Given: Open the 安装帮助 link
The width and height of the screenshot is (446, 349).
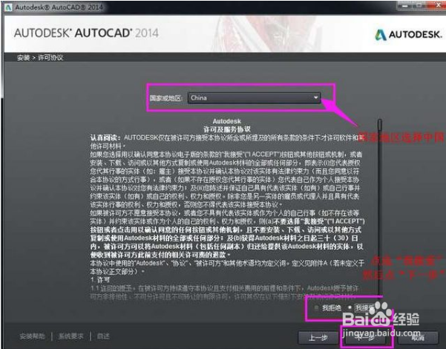Looking at the screenshot, I should pyautogui.click(x=33, y=336).
